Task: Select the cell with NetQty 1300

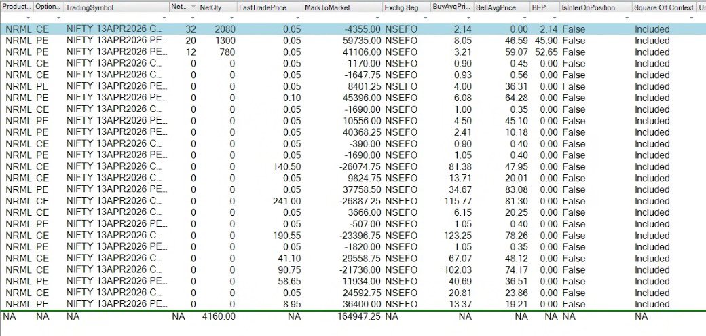Action: pos(225,41)
